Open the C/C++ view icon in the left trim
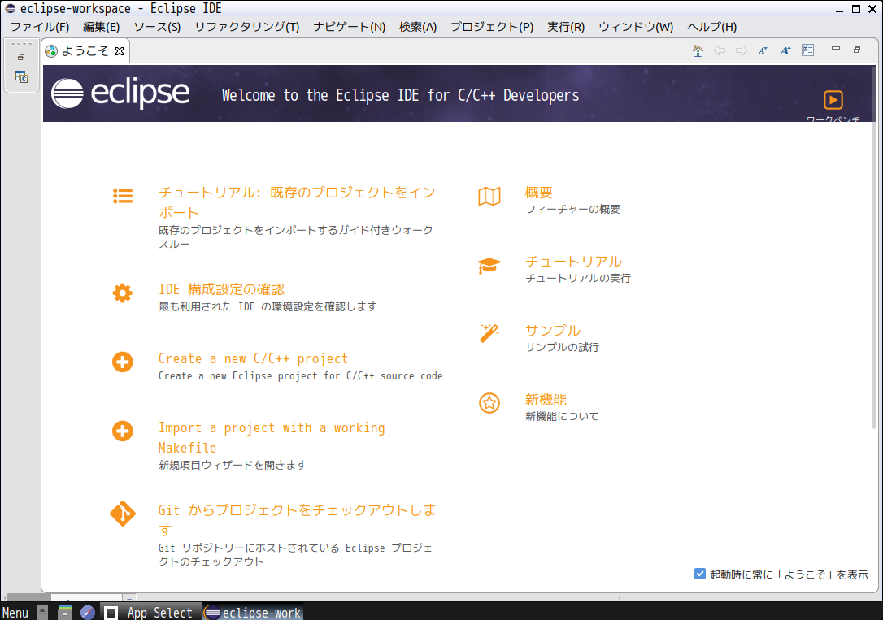Viewport: 883px width, 620px height. (x=21, y=76)
